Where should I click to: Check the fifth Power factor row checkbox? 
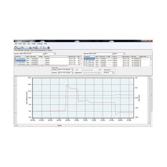(85, 66)
